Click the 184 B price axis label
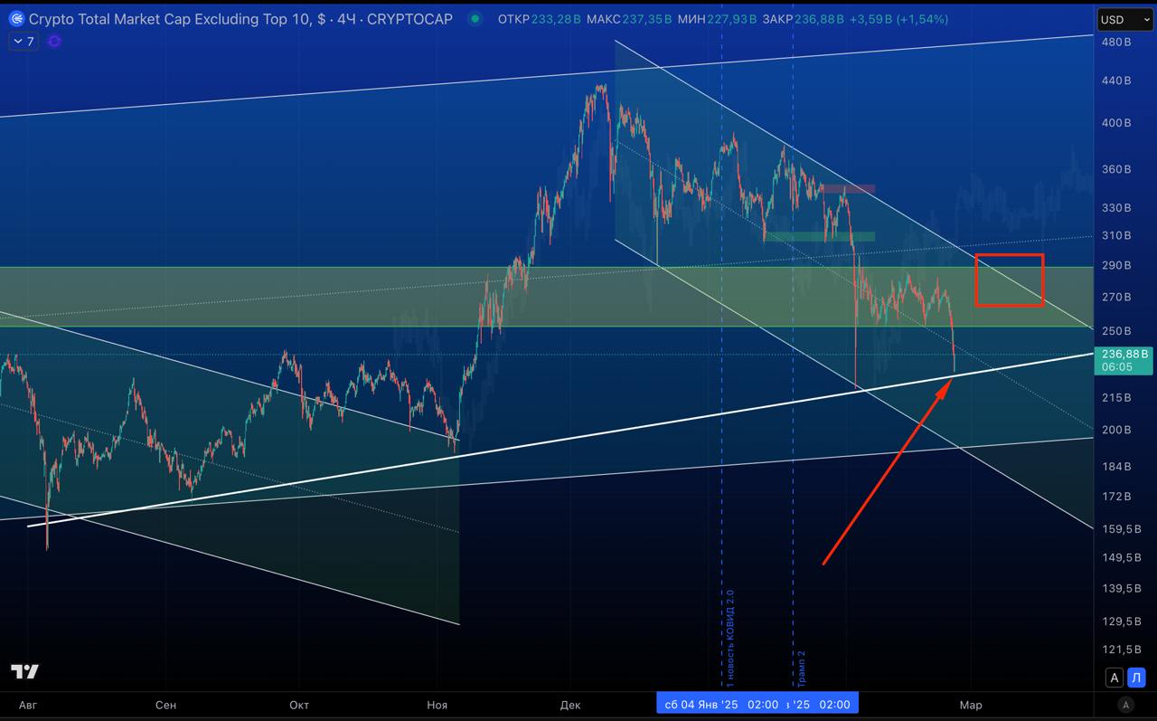 [1116, 466]
